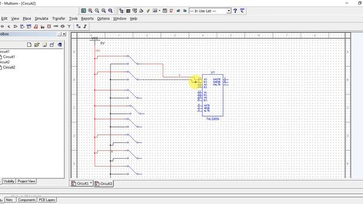Open the Edit menu
The image size is (363, 204).
[4, 19]
